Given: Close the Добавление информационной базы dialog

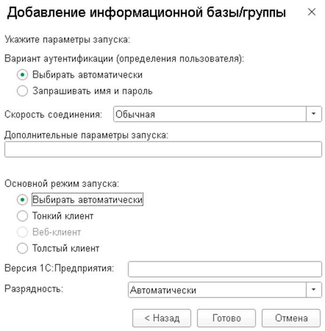Looking at the screenshot, I should coord(311,13).
